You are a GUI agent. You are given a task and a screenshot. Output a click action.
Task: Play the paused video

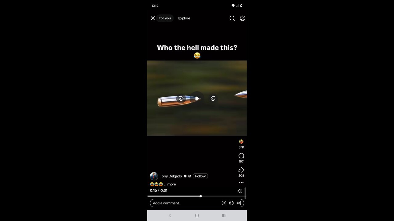pos(197,99)
